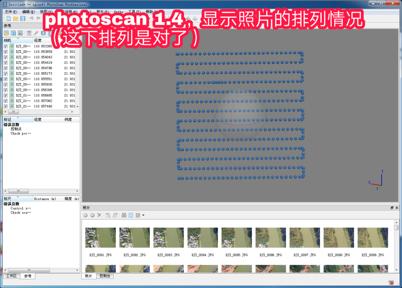Open the thumbnail size dropdown arrow
Screen dimensions: 402x288
(x=143, y=215)
